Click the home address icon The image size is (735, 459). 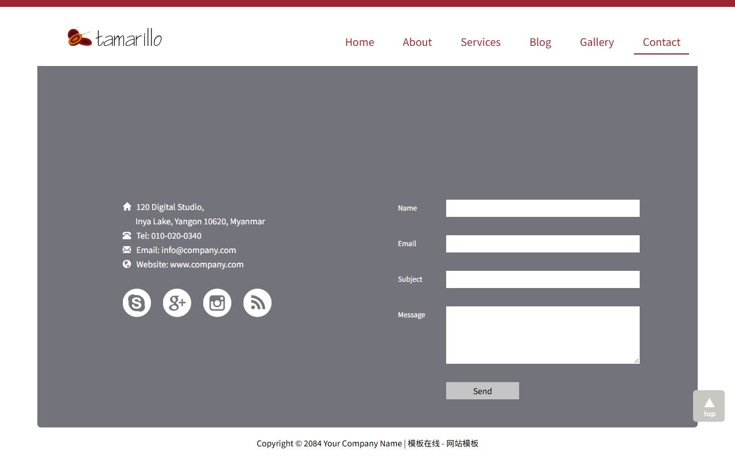[x=127, y=207]
